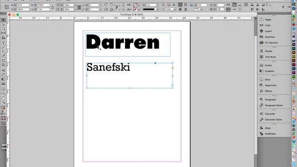Rotate 90 degrees counter-clockwise icon

[111, 5]
